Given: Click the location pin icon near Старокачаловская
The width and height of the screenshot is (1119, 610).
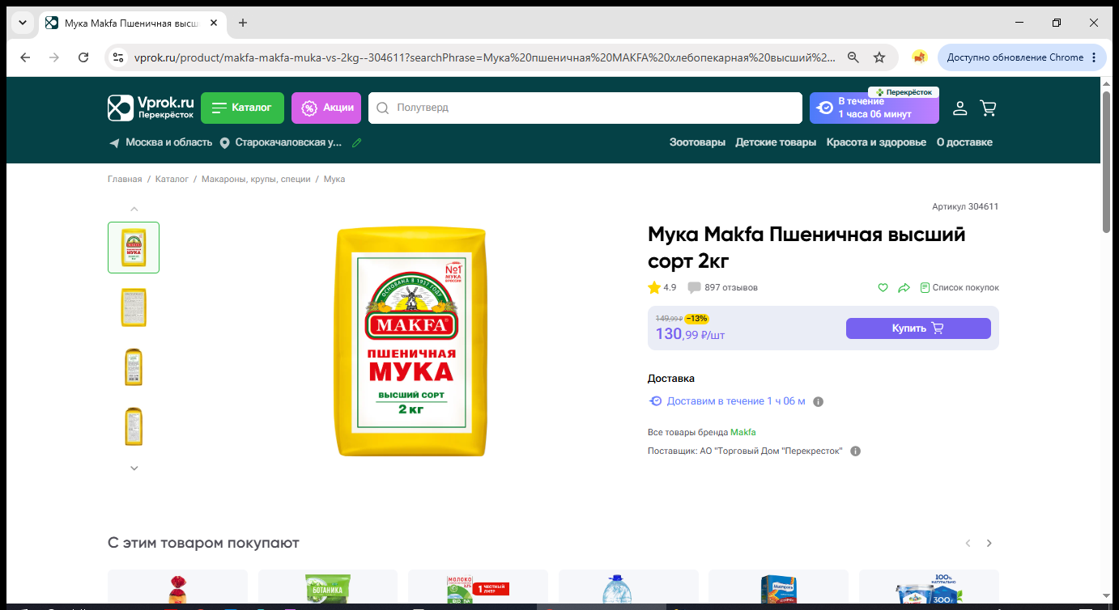Looking at the screenshot, I should (x=225, y=143).
